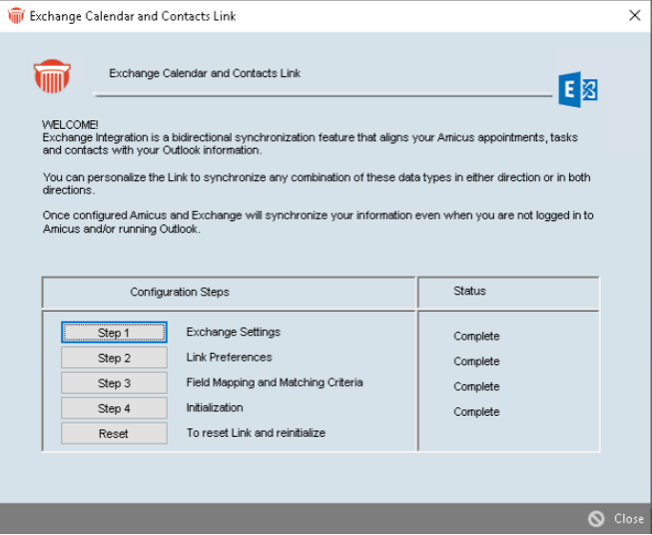Click the red Amicus pillar logo in header
The width and height of the screenshot is (652, 535).
[51, 75]
